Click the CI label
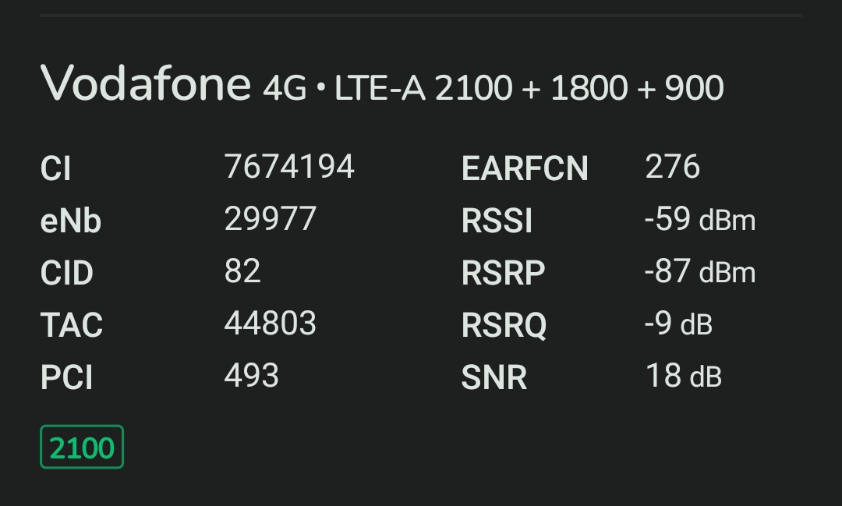This screenshot has height=506, width=842. click(55, 168)
